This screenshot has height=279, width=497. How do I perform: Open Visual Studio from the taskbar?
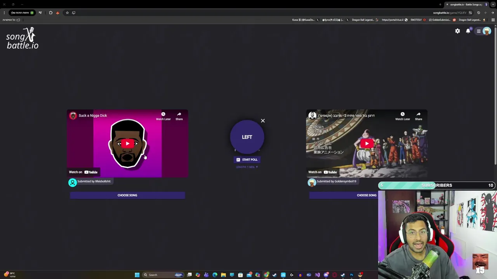[x=317, y=275]
